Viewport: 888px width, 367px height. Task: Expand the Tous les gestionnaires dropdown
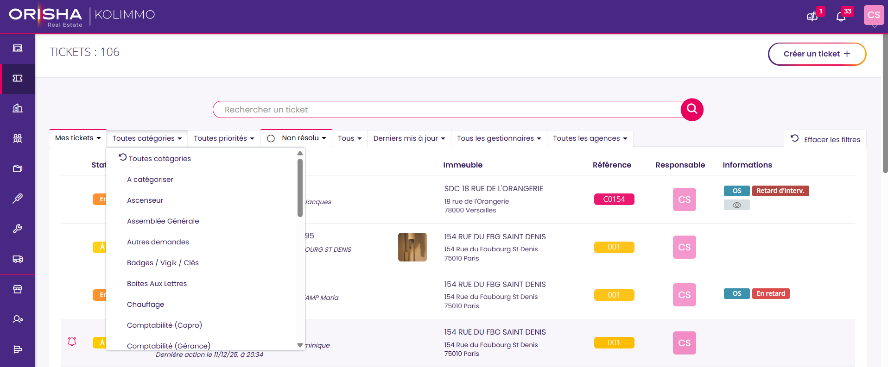tap(499, 138)
